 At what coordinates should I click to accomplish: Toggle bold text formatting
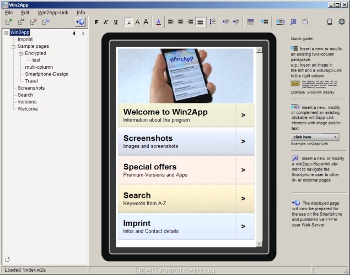click(96, 22)
